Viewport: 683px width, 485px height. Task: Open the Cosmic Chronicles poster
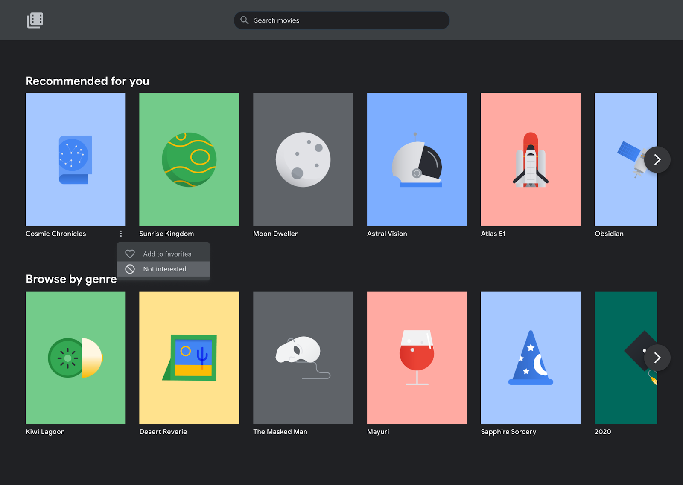76,159
